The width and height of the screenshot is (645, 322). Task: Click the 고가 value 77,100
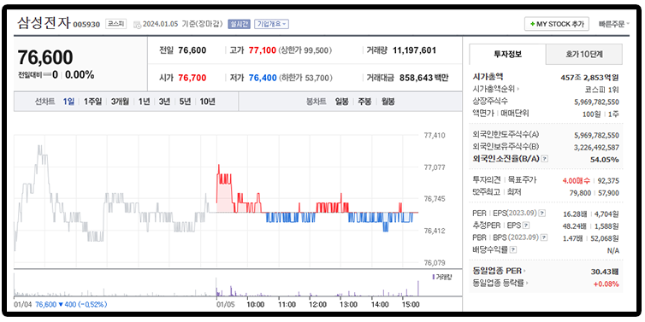pyautogui.click(x=263, y=50)
